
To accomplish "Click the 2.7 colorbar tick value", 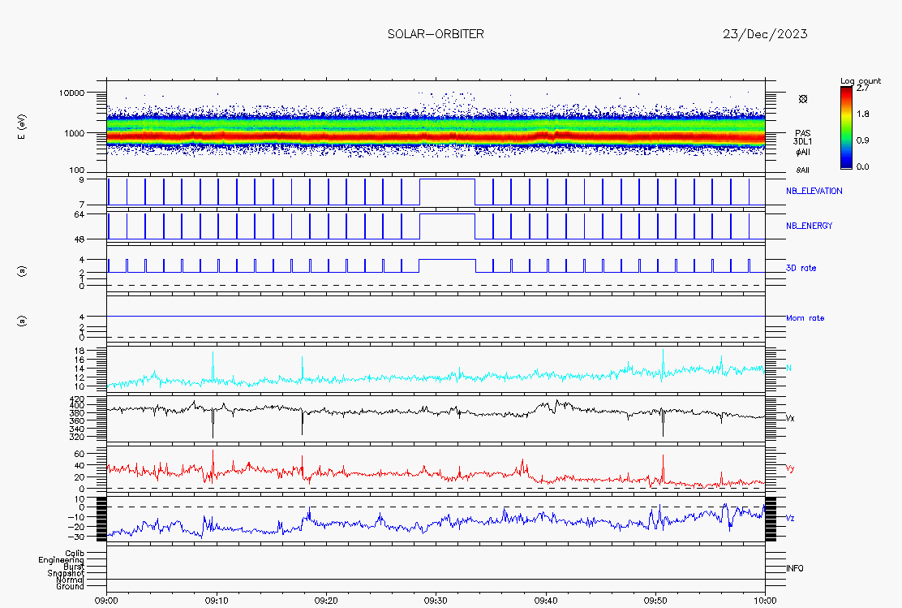I will (x=862, y=88).
